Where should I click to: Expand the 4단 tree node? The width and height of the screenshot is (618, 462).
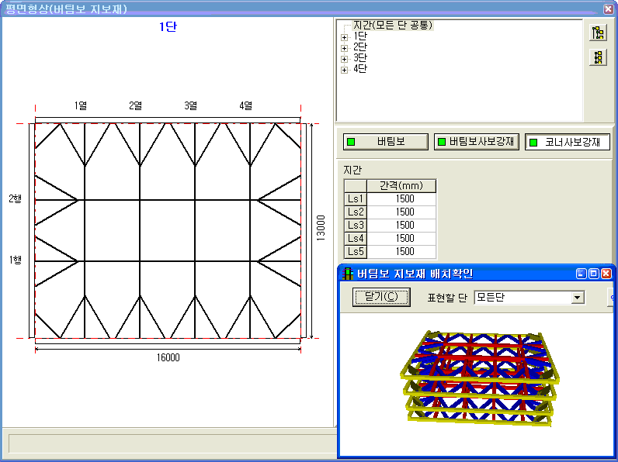(344, 70)
